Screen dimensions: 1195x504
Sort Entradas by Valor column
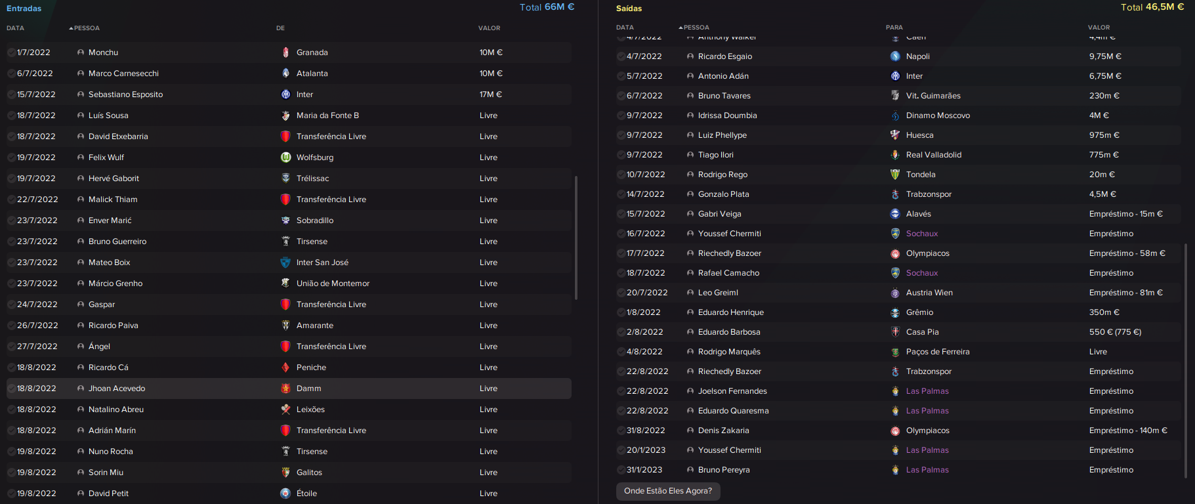[489, 28]
